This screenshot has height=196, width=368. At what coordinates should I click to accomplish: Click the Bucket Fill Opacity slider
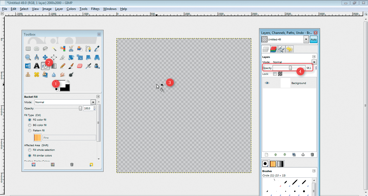(59, 108)
